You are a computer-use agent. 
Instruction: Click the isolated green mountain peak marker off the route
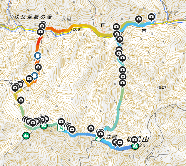point(26,136)
